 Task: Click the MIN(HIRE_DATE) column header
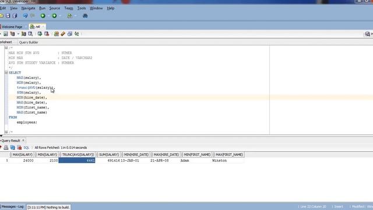point(135,155)
